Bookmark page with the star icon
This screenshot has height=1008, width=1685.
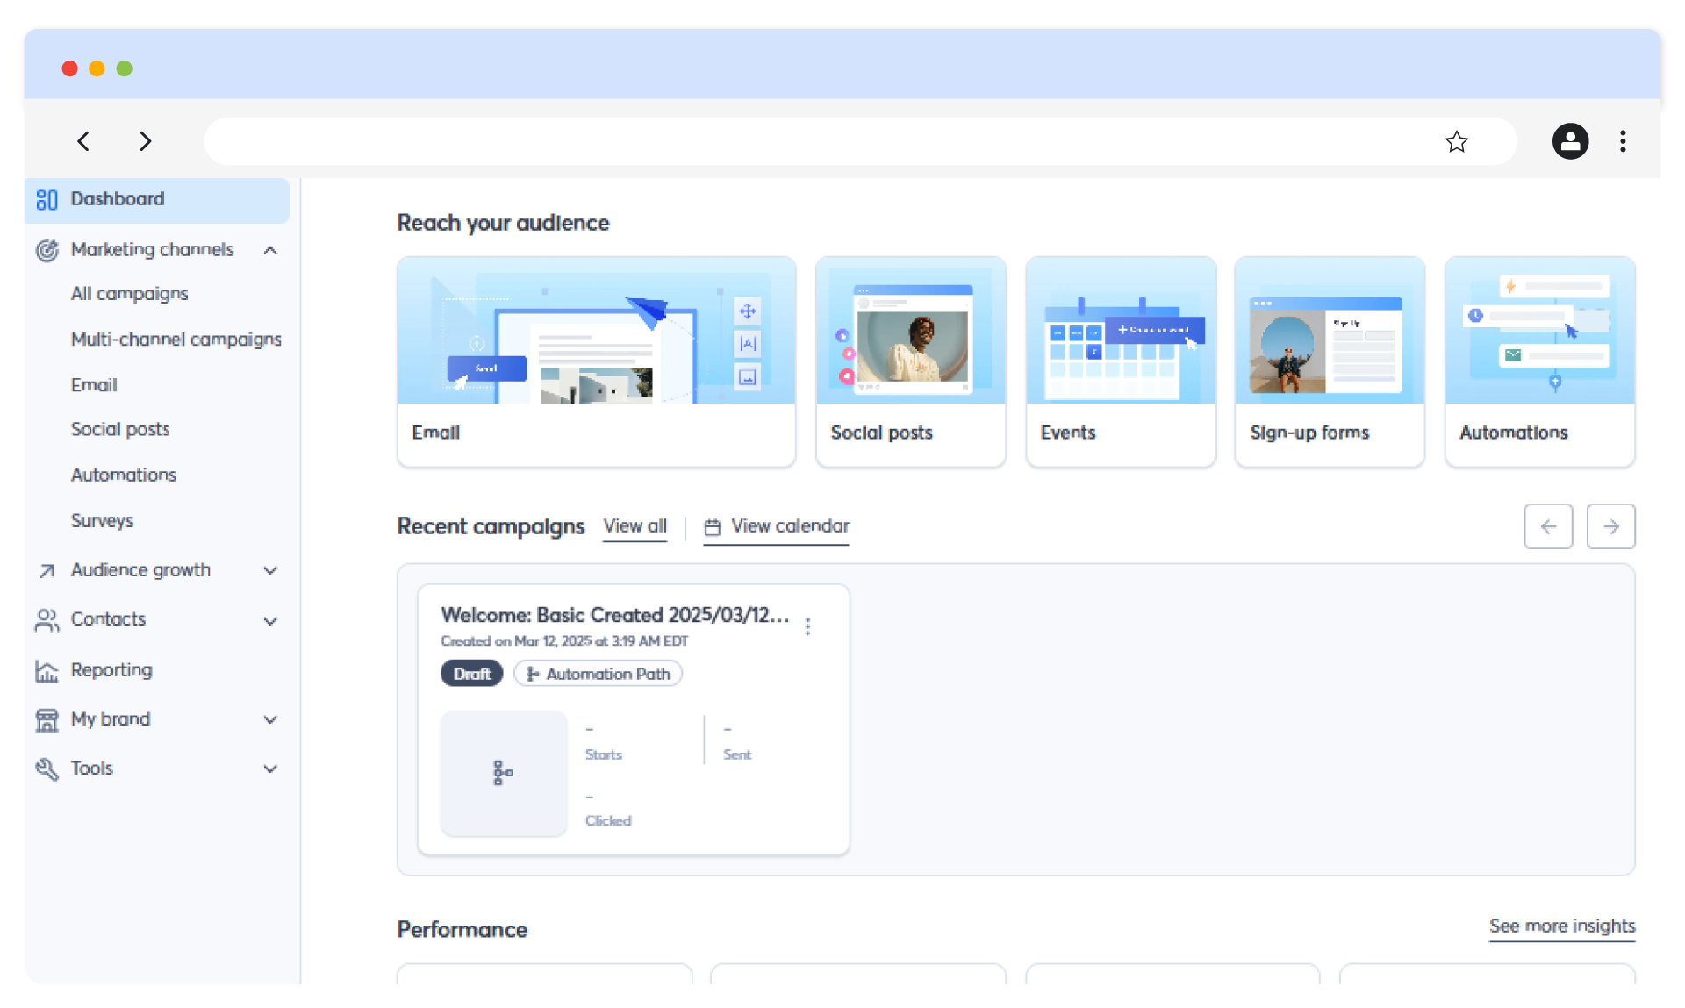point(1457,141)
